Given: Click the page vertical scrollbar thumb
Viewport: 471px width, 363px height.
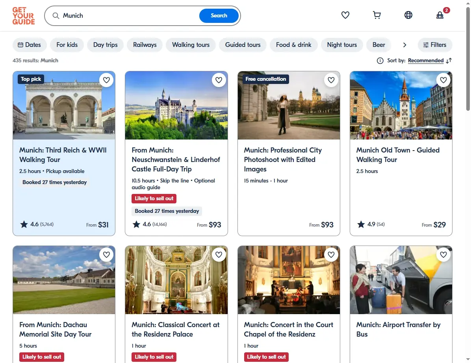Looking at the screenshot, I should [x=468, y=59].
